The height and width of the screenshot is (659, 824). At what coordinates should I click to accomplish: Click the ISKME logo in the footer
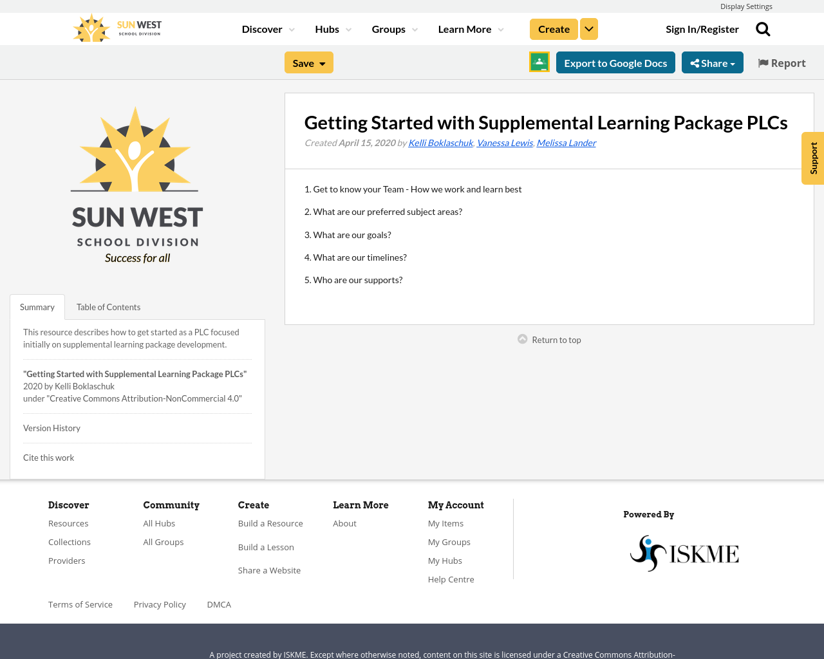tap(684, 552)
